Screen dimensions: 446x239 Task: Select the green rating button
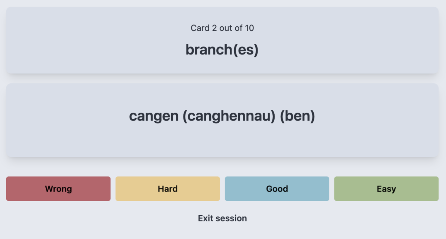click(386, 189)
